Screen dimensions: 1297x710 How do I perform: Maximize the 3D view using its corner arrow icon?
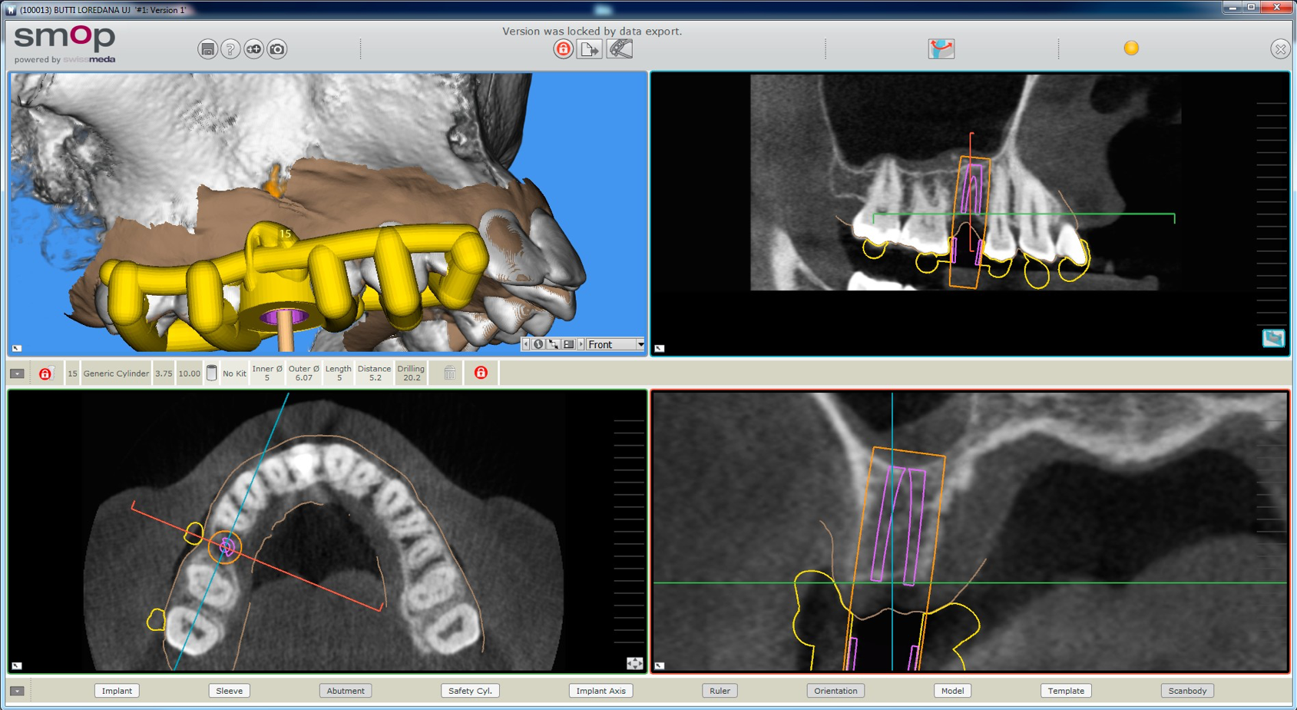coord(17,348)
